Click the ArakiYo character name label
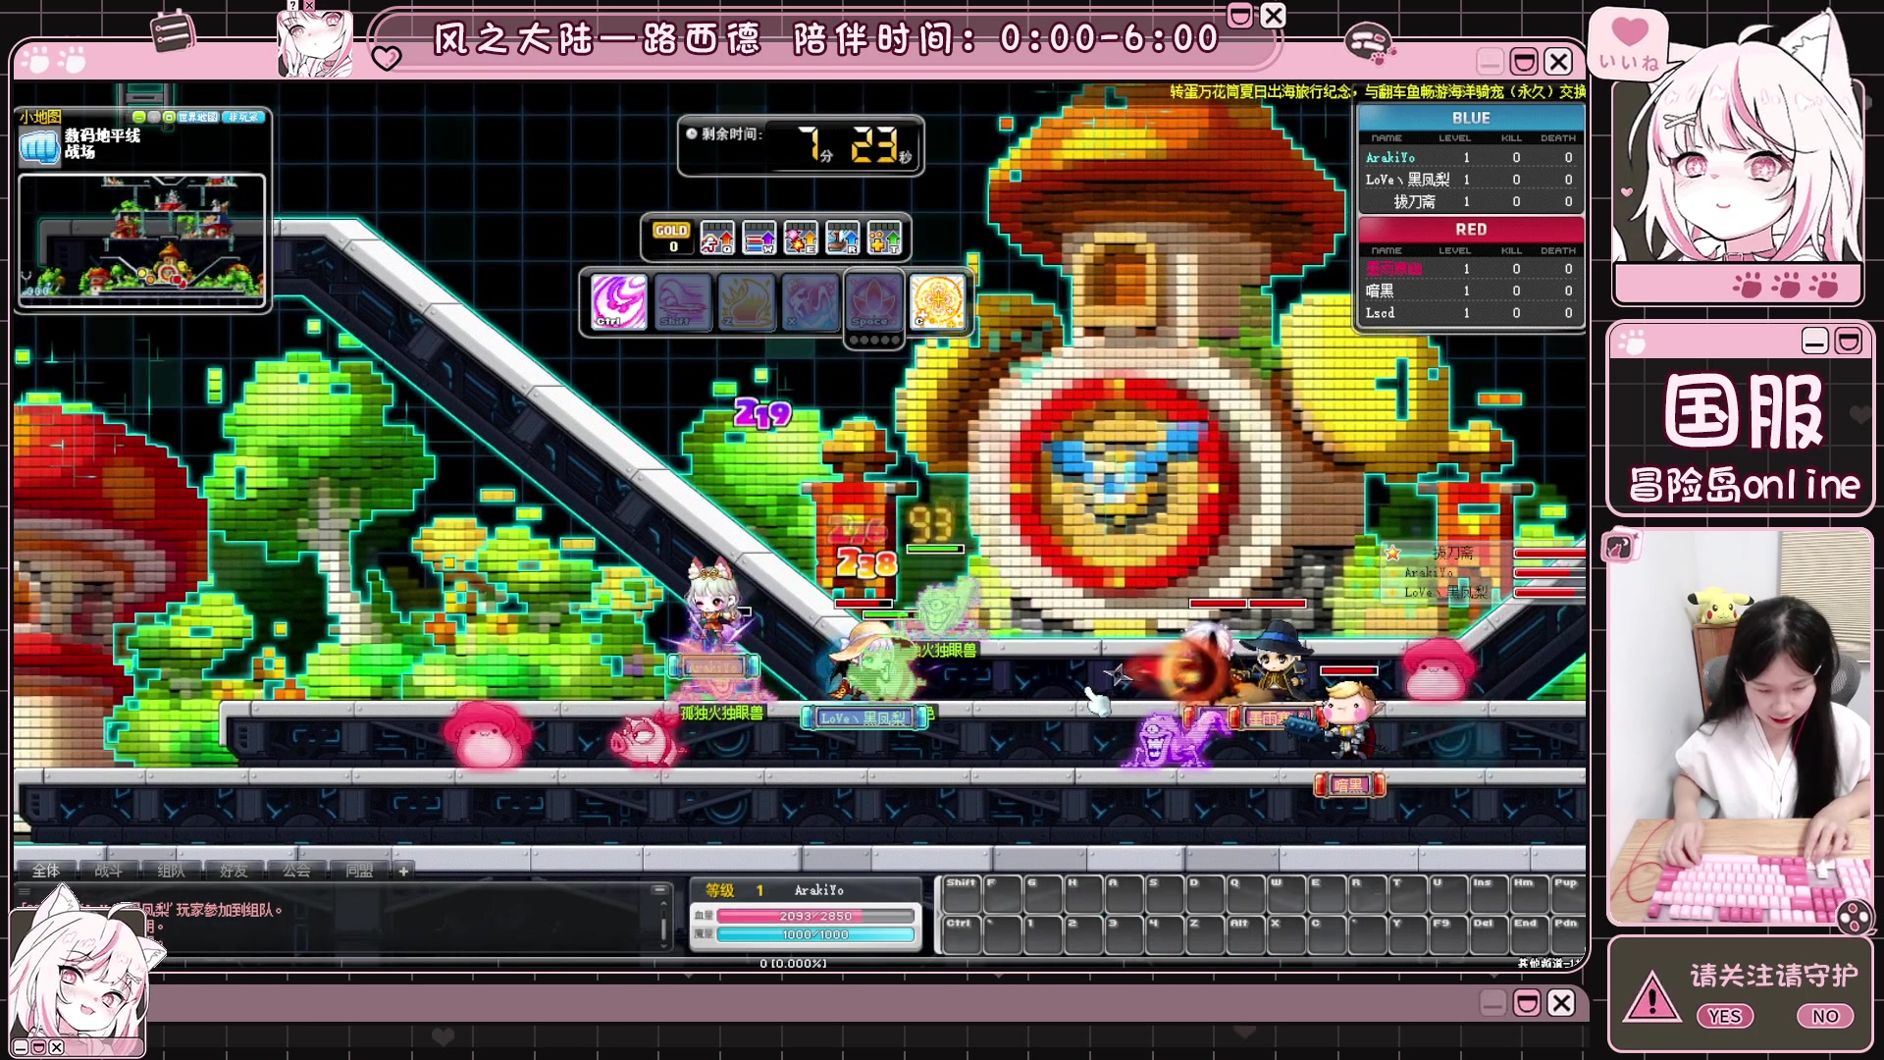Image resolution: width=1884 pixels, height=1060 pixels. click(x=819, y=890)
